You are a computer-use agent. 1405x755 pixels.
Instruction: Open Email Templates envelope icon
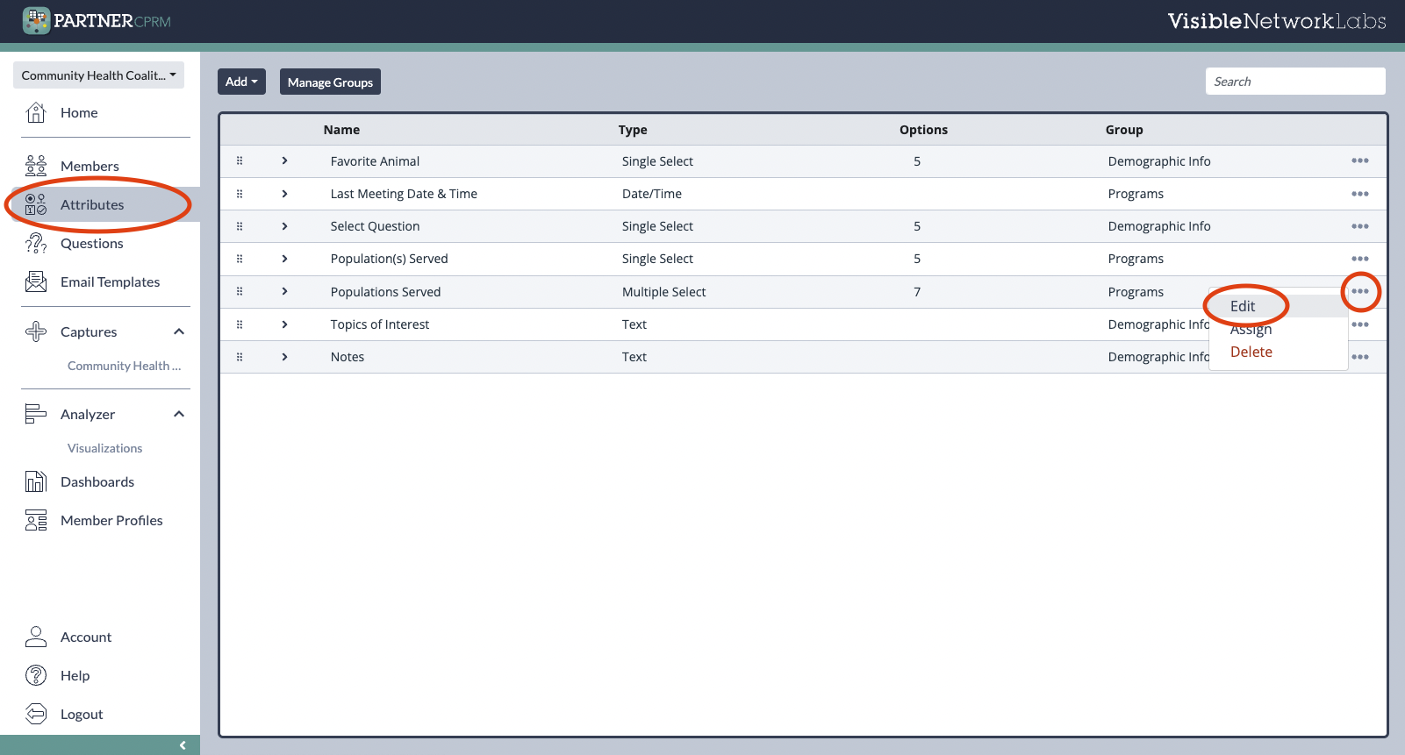tap(36, 281)
